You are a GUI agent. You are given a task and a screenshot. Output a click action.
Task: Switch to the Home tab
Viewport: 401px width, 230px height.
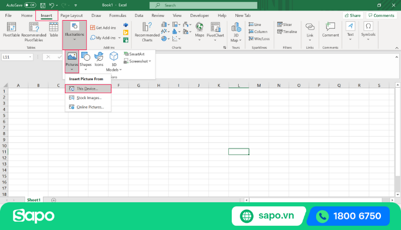[x=27, y=15]
